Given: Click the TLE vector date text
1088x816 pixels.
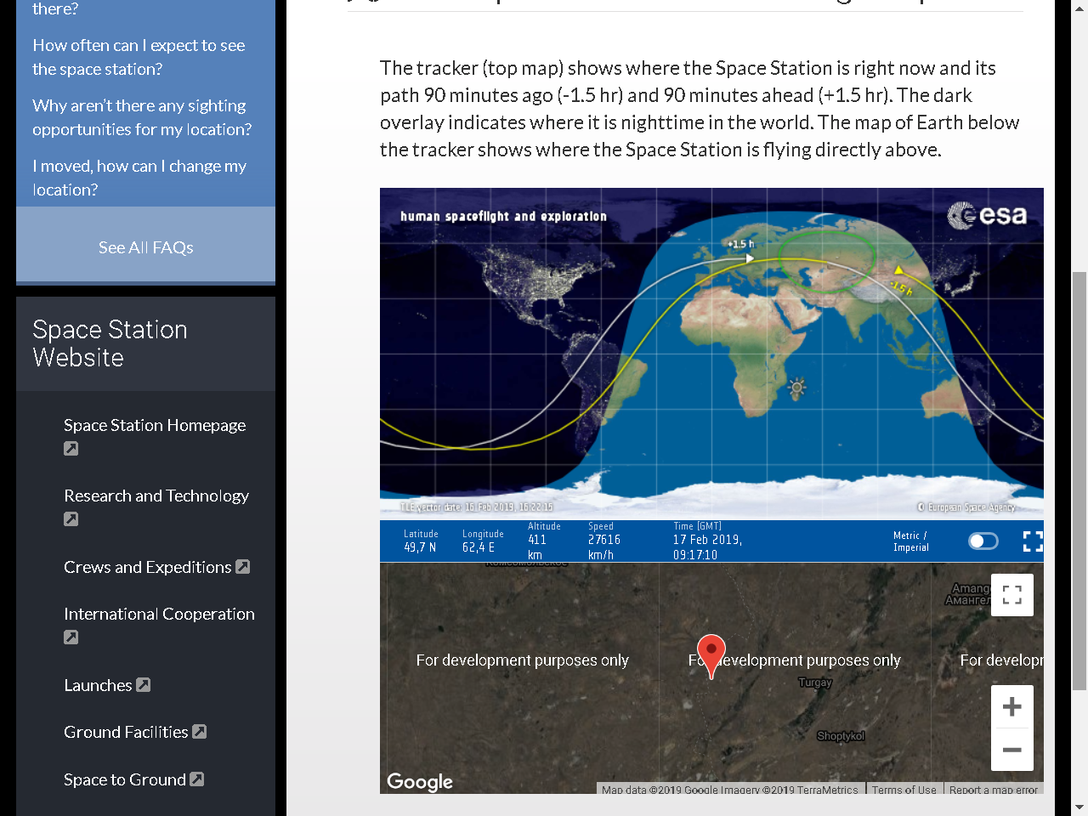Looking at the screenshot, I should click(477, 507).
